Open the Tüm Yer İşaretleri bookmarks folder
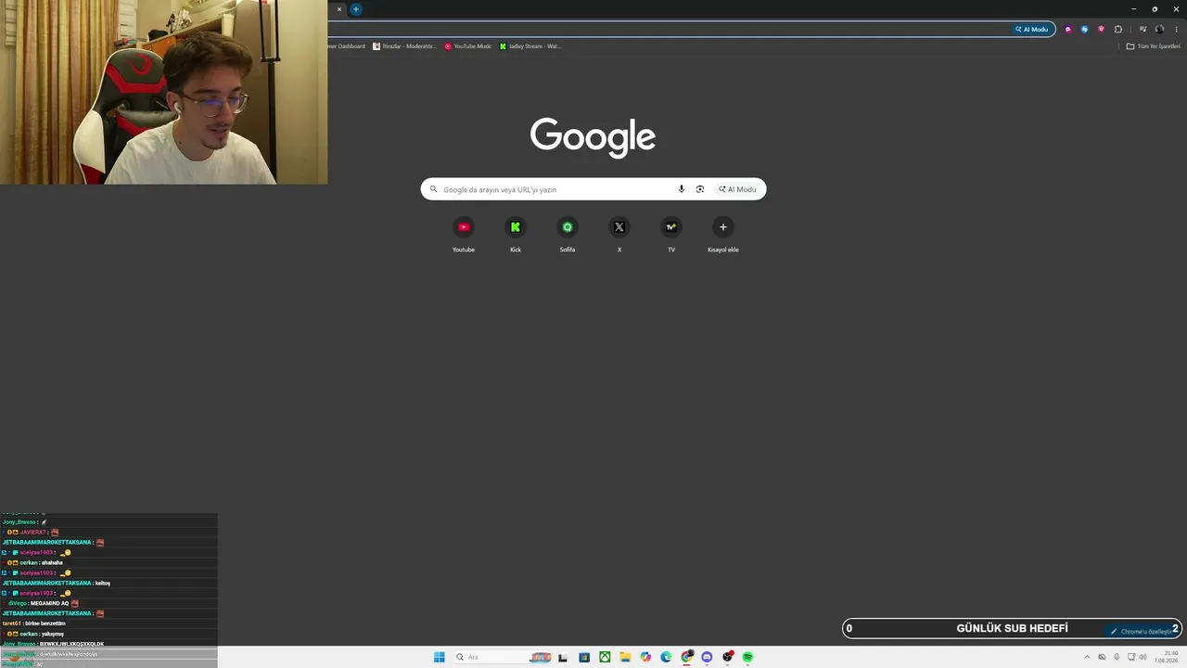1187x668 pixels. tap(1154, 46)
